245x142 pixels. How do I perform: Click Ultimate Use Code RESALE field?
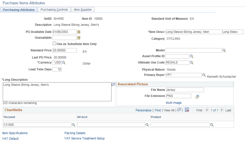(177, 63)
